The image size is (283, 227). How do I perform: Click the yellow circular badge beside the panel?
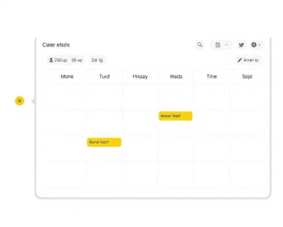19,101
